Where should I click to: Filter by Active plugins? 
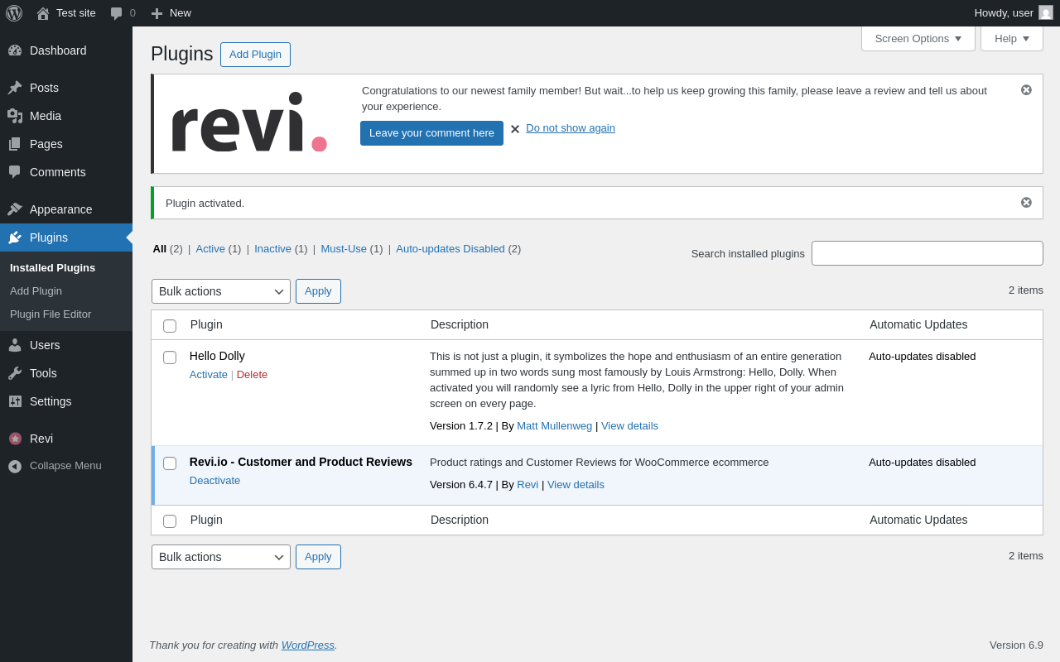(210, 248)
